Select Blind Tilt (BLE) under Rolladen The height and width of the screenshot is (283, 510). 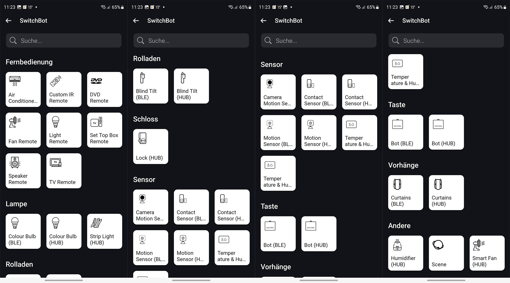[x=151, y=86]
